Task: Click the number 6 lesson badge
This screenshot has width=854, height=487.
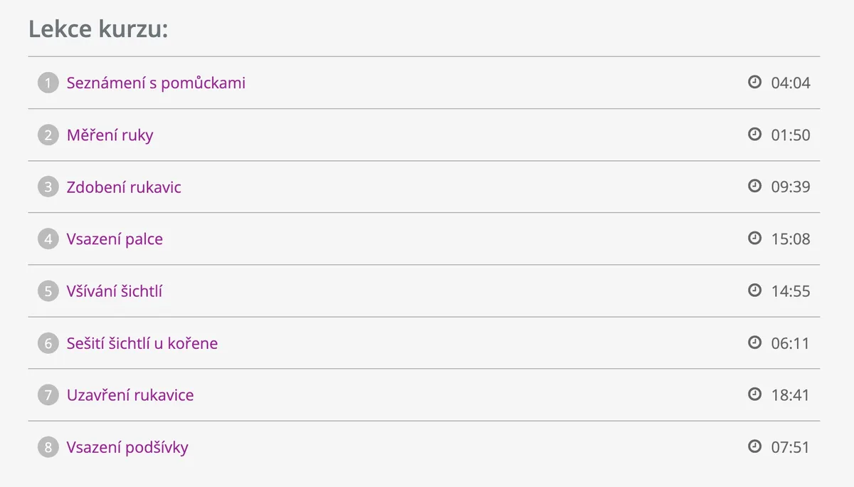Action: click(48, 343)
